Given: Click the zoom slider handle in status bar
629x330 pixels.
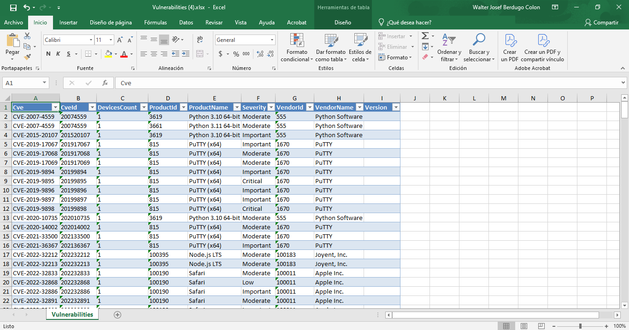Looking at the screenshot, I should [580, 326].
